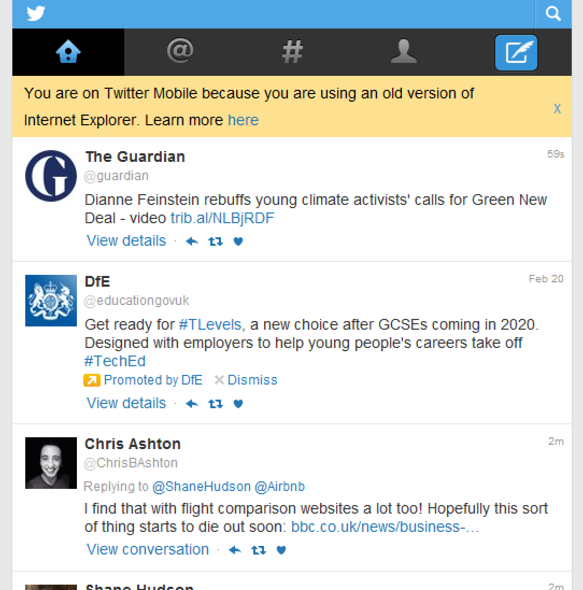Click the 2m timestamp on Chris Ashton's tweet

coord(556,441)
